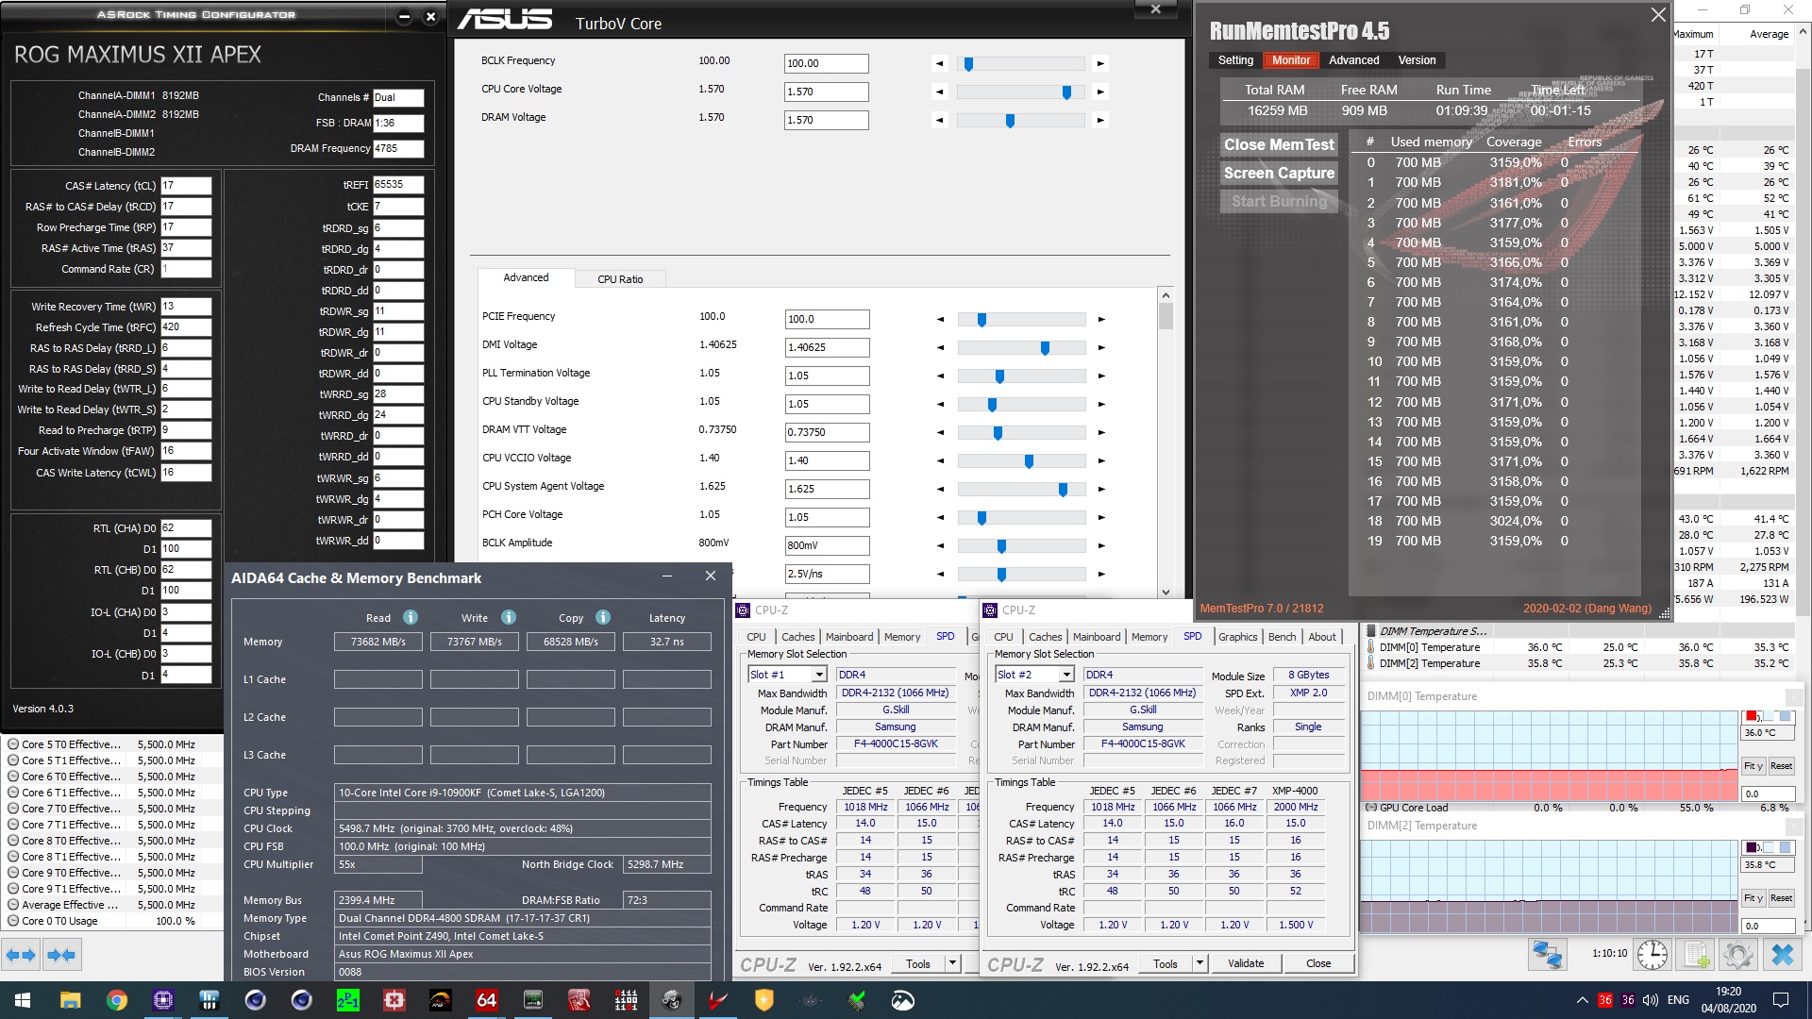Open Chrome from the taskbar
This screenshot has width=1812, height=1019.
pyautogui.click(x=117, y=1000)
